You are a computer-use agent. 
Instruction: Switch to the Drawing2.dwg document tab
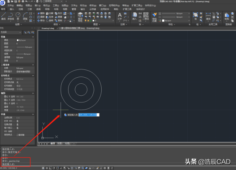93,28
